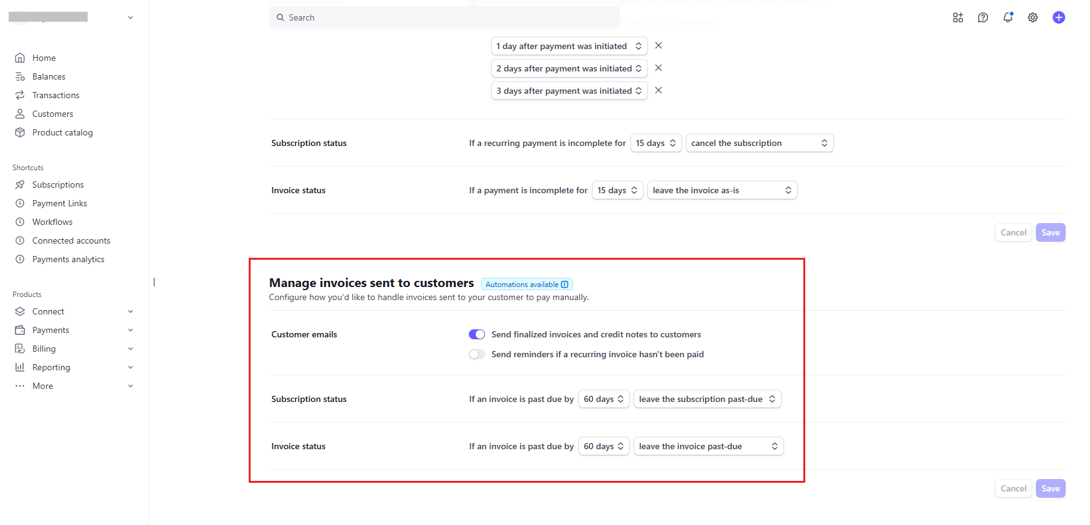Remove the 3 days after payment retry
This screenshot has height=525, width=1090.
(x=658, y=90)
